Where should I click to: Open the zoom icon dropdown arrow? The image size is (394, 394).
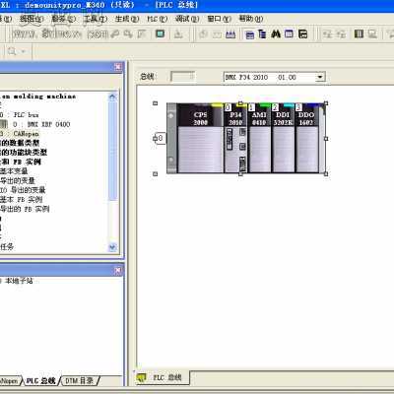(23, 51)
